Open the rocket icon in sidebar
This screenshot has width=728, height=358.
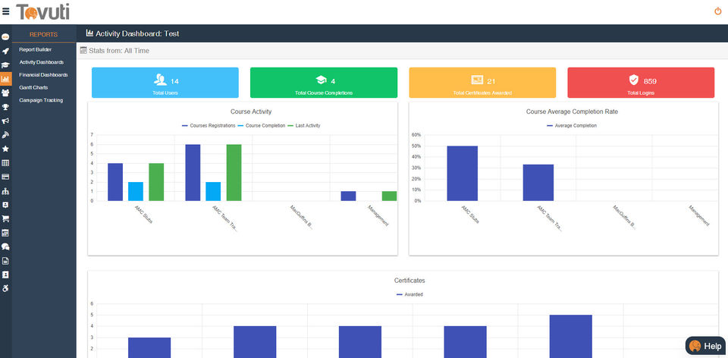5,51
